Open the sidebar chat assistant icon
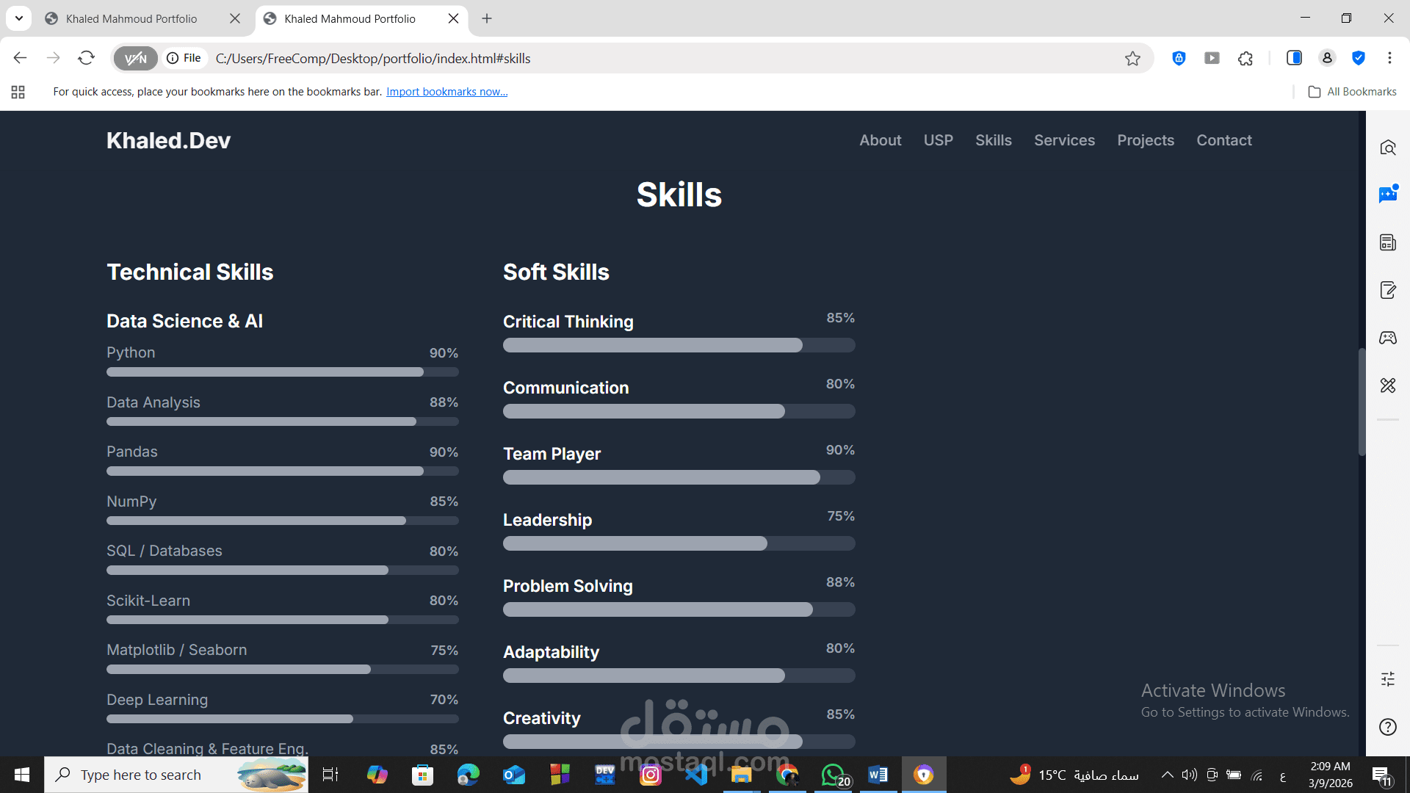 [x=1387, y=195]
